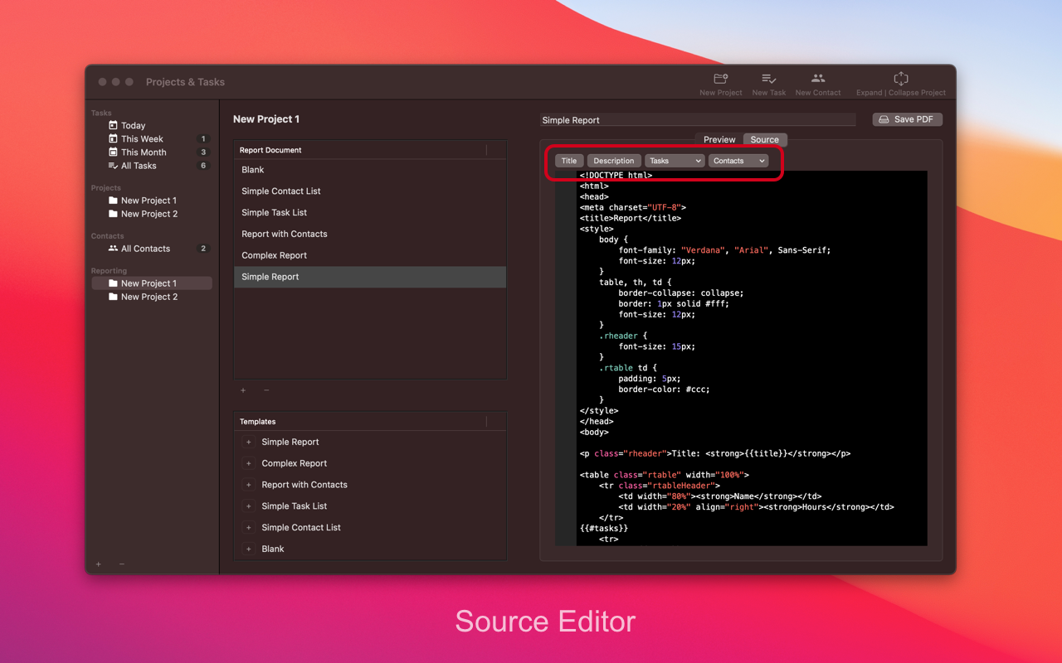The image size is (1062, 663).
Task: Click the New Project toolbar icon
Action: tap(720, 80)
